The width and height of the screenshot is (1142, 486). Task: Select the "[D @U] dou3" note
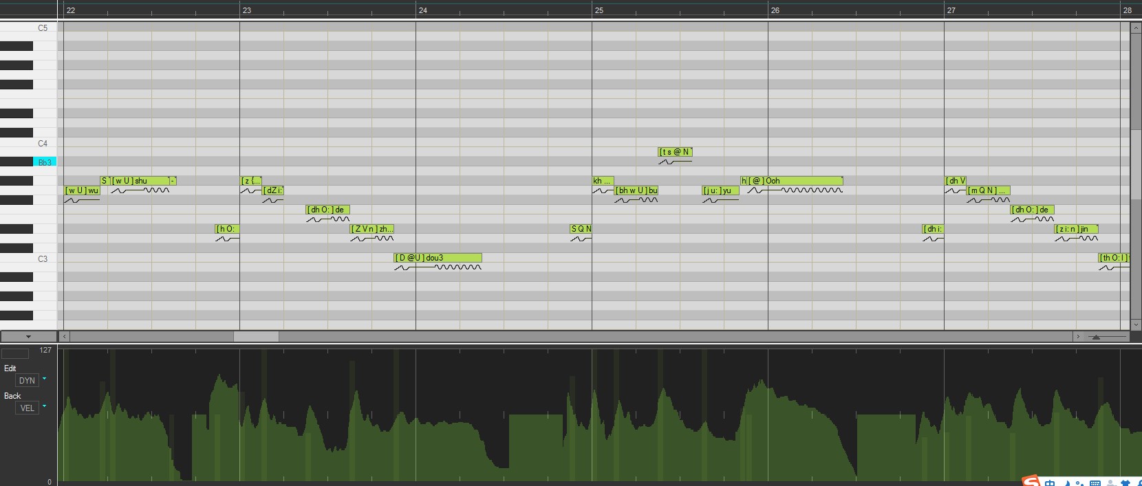tap(438, 258)
